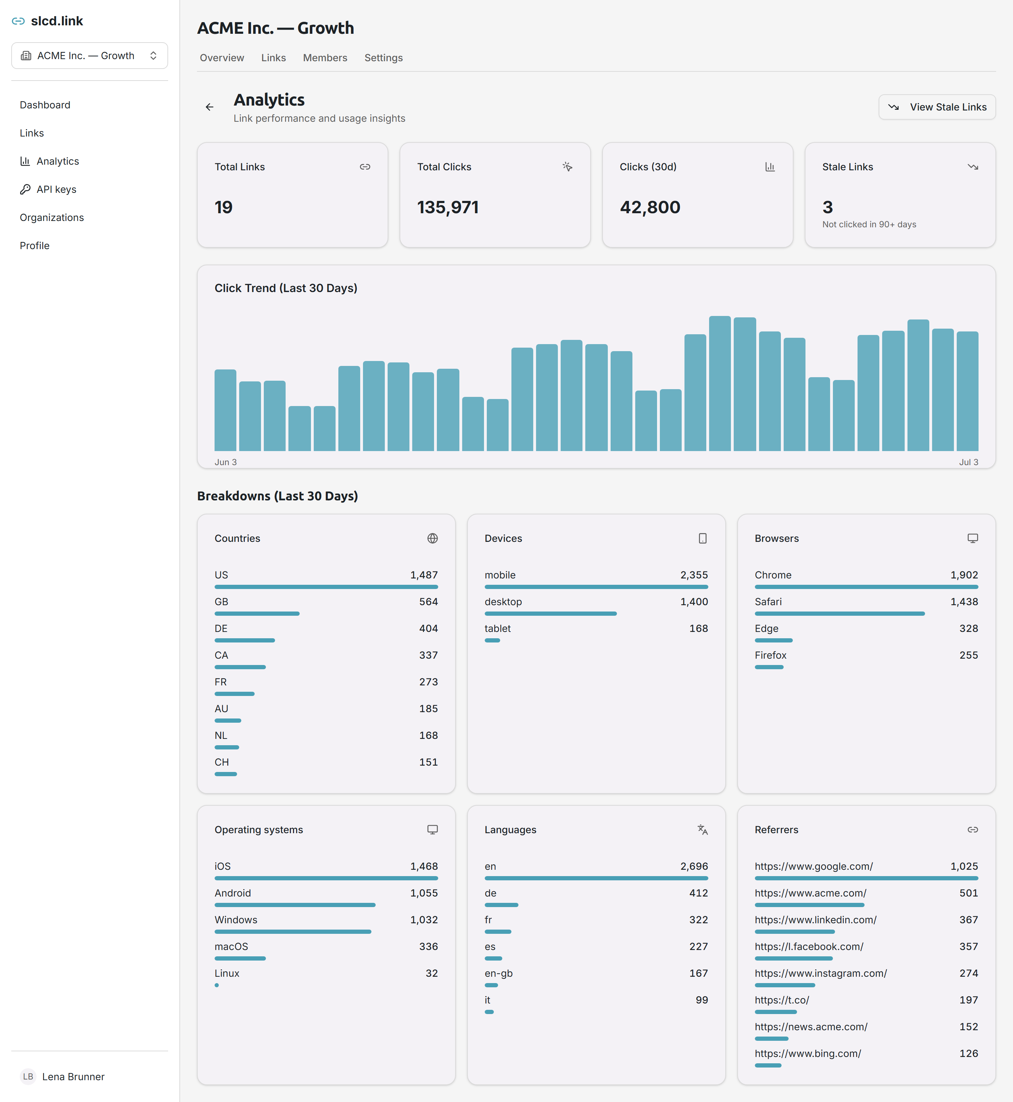Click the bar chart icon in Clicks (30d)
Screen dimensions: 1013x1102
point(770,167)
